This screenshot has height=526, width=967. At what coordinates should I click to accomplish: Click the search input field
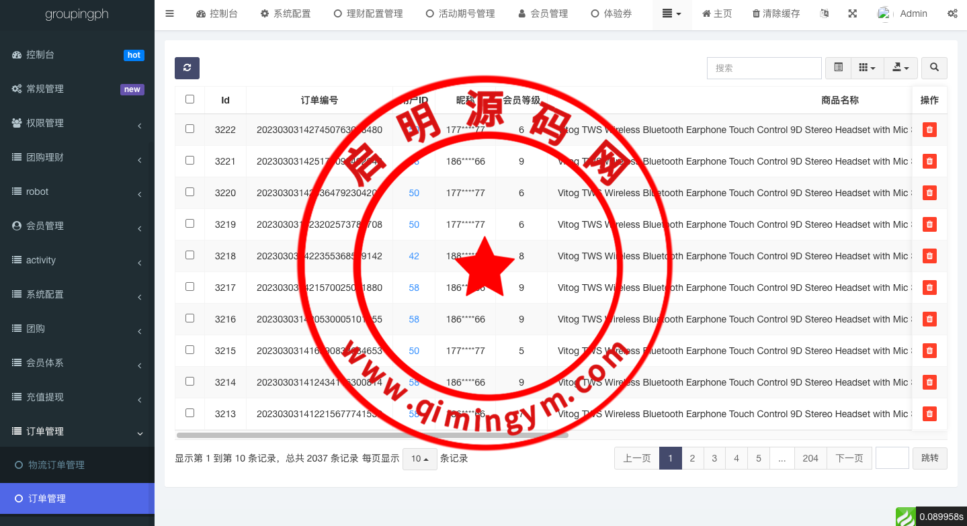764,68
